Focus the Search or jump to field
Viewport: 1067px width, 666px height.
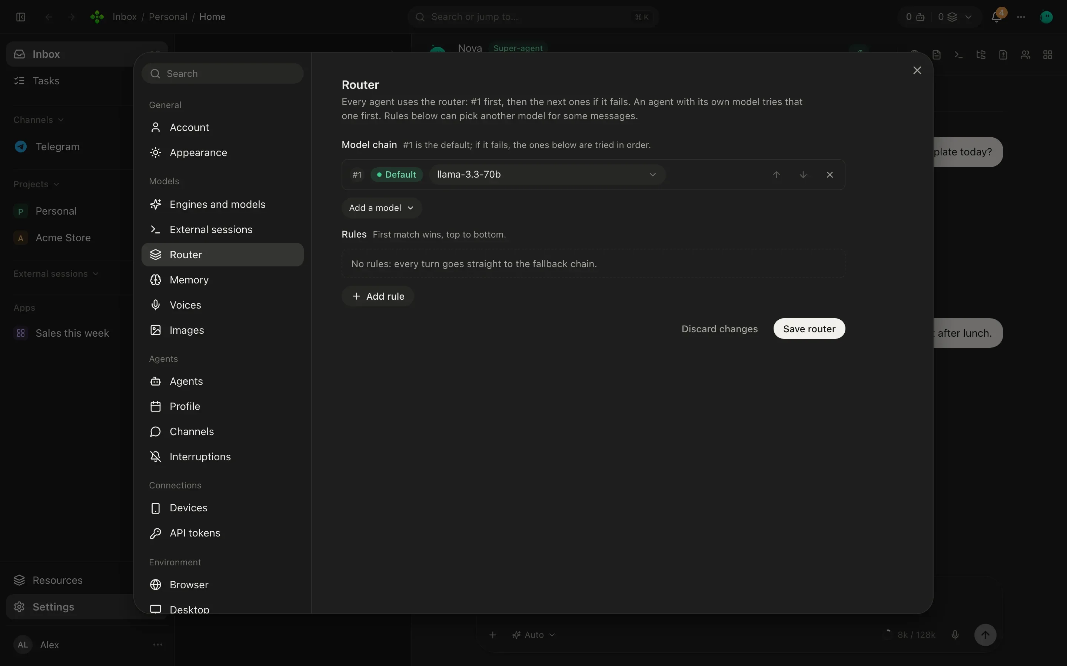533,17
